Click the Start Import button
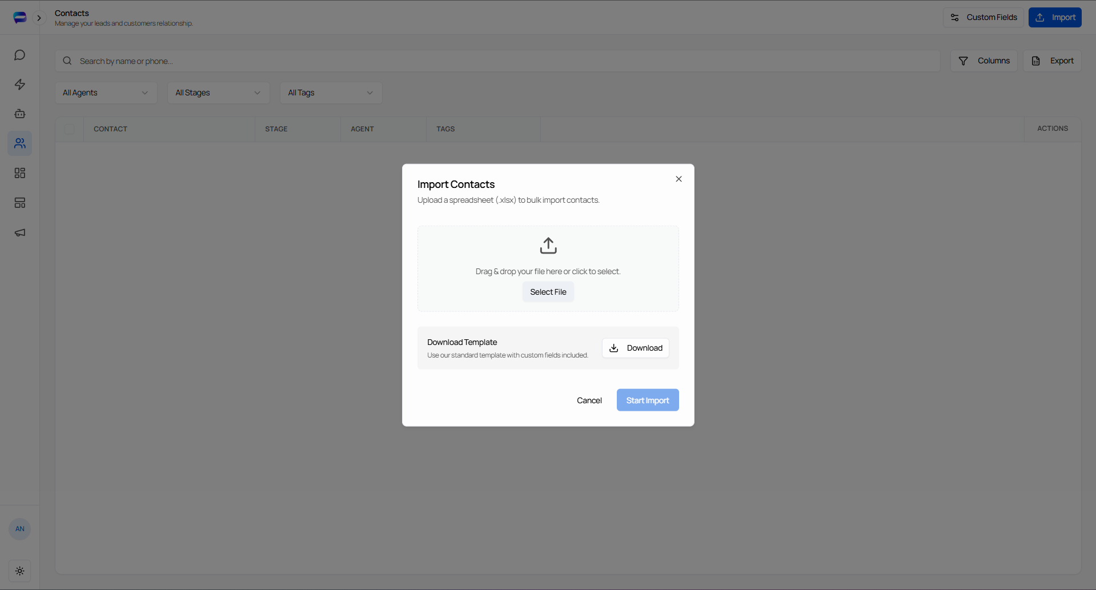 647,400
